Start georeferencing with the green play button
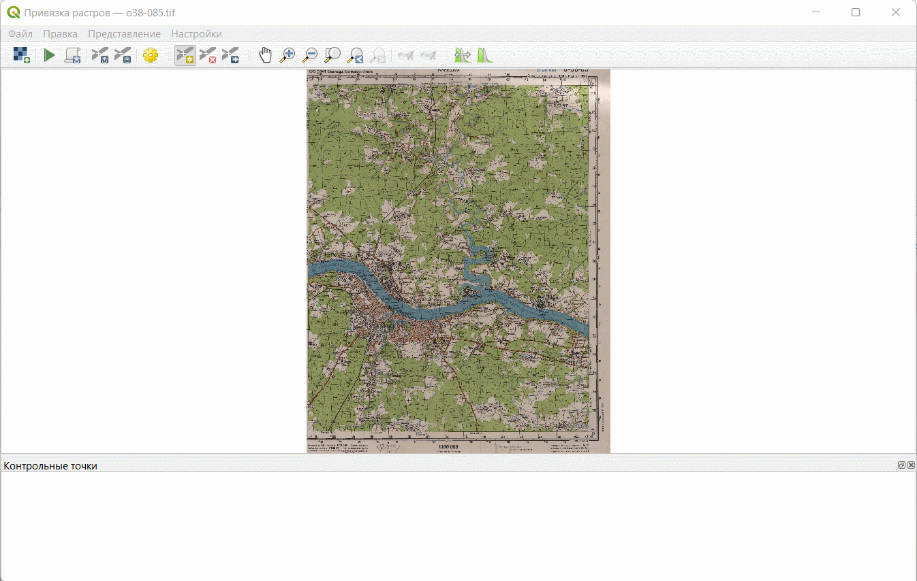The height and width of the screenshot is (581, 917). coord(49,55)
